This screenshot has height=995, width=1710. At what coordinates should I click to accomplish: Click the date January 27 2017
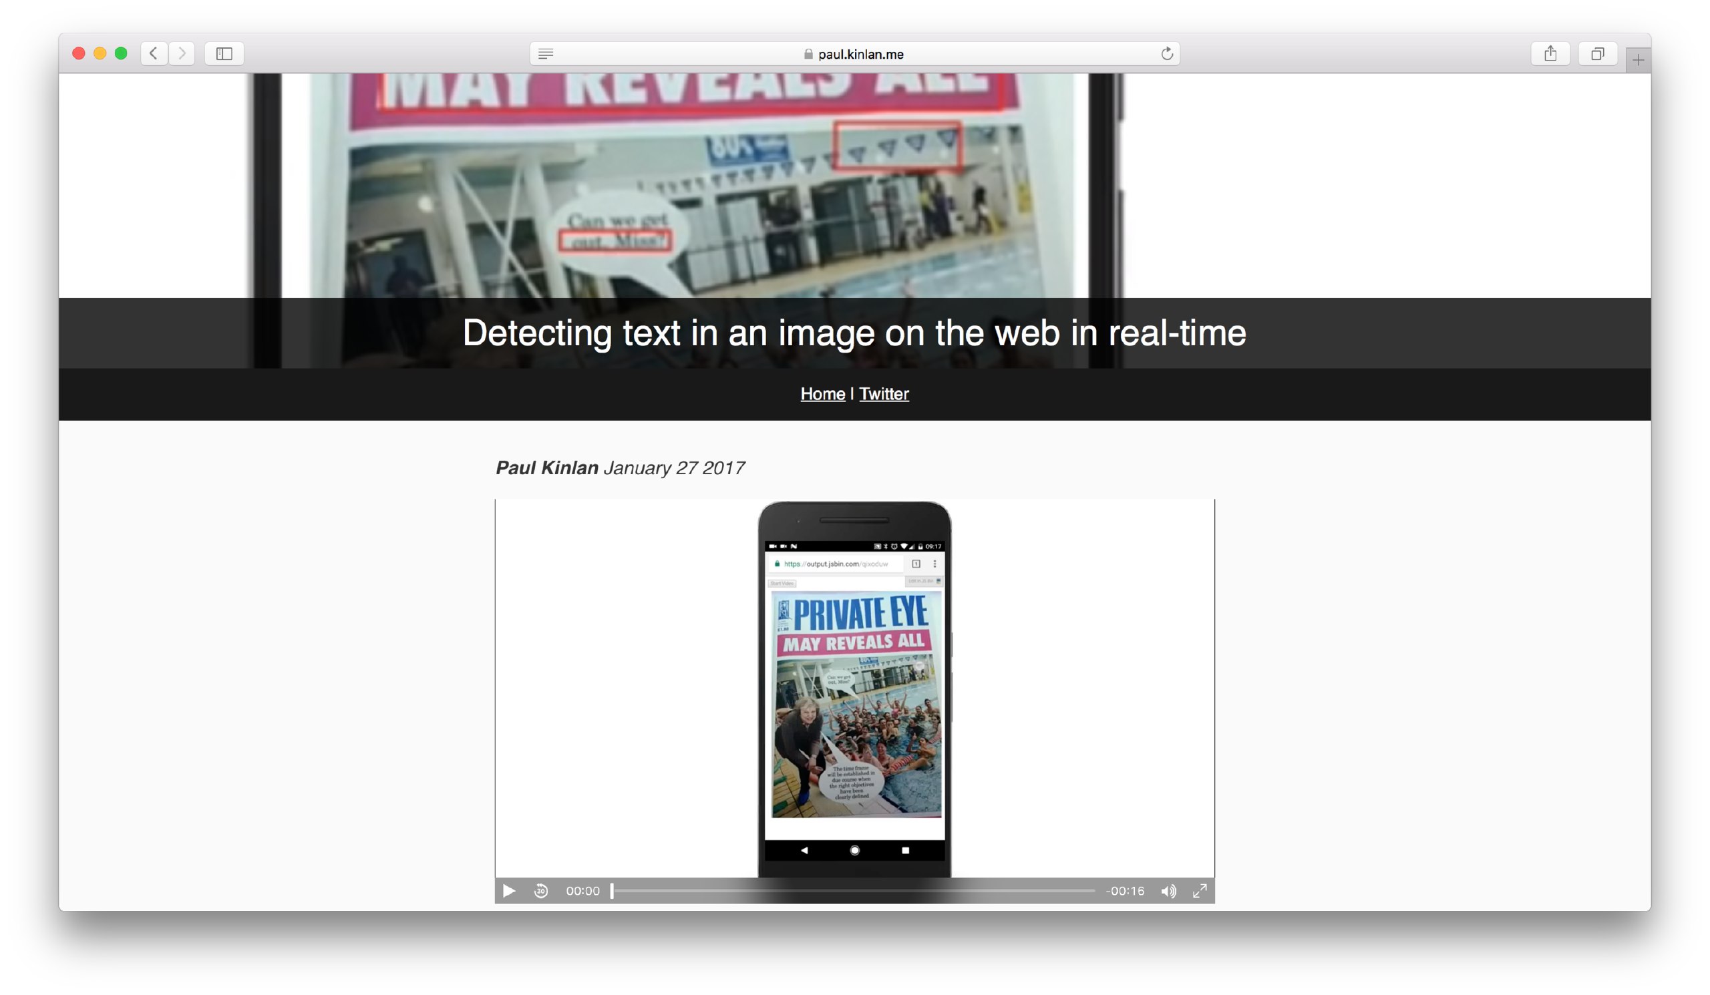675,468
